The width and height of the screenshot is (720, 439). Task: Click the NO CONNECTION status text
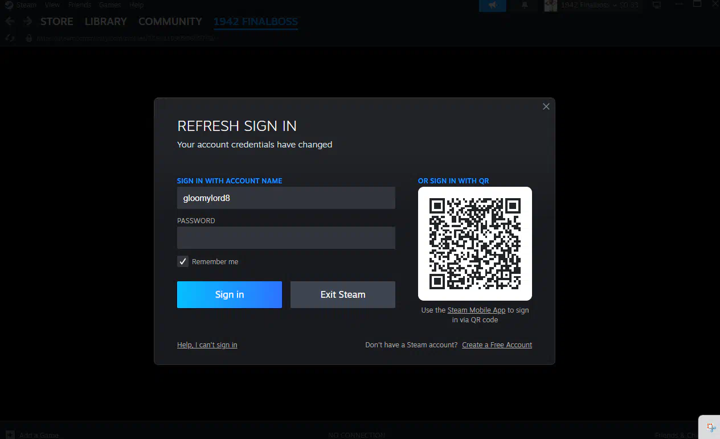(x=357, y=435)
